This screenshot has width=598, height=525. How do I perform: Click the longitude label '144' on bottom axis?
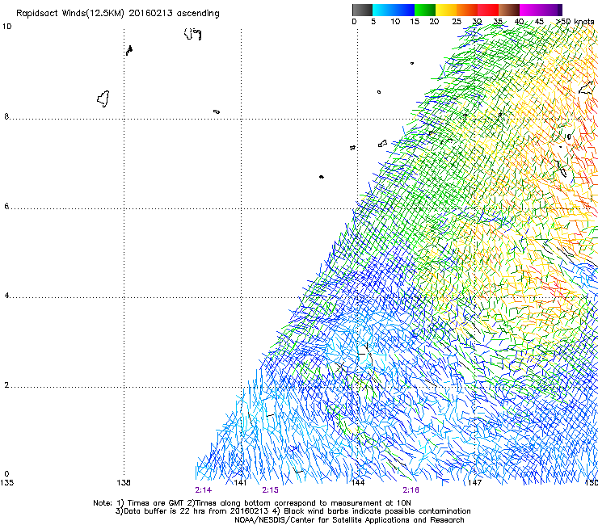click(x=358, y=483)
